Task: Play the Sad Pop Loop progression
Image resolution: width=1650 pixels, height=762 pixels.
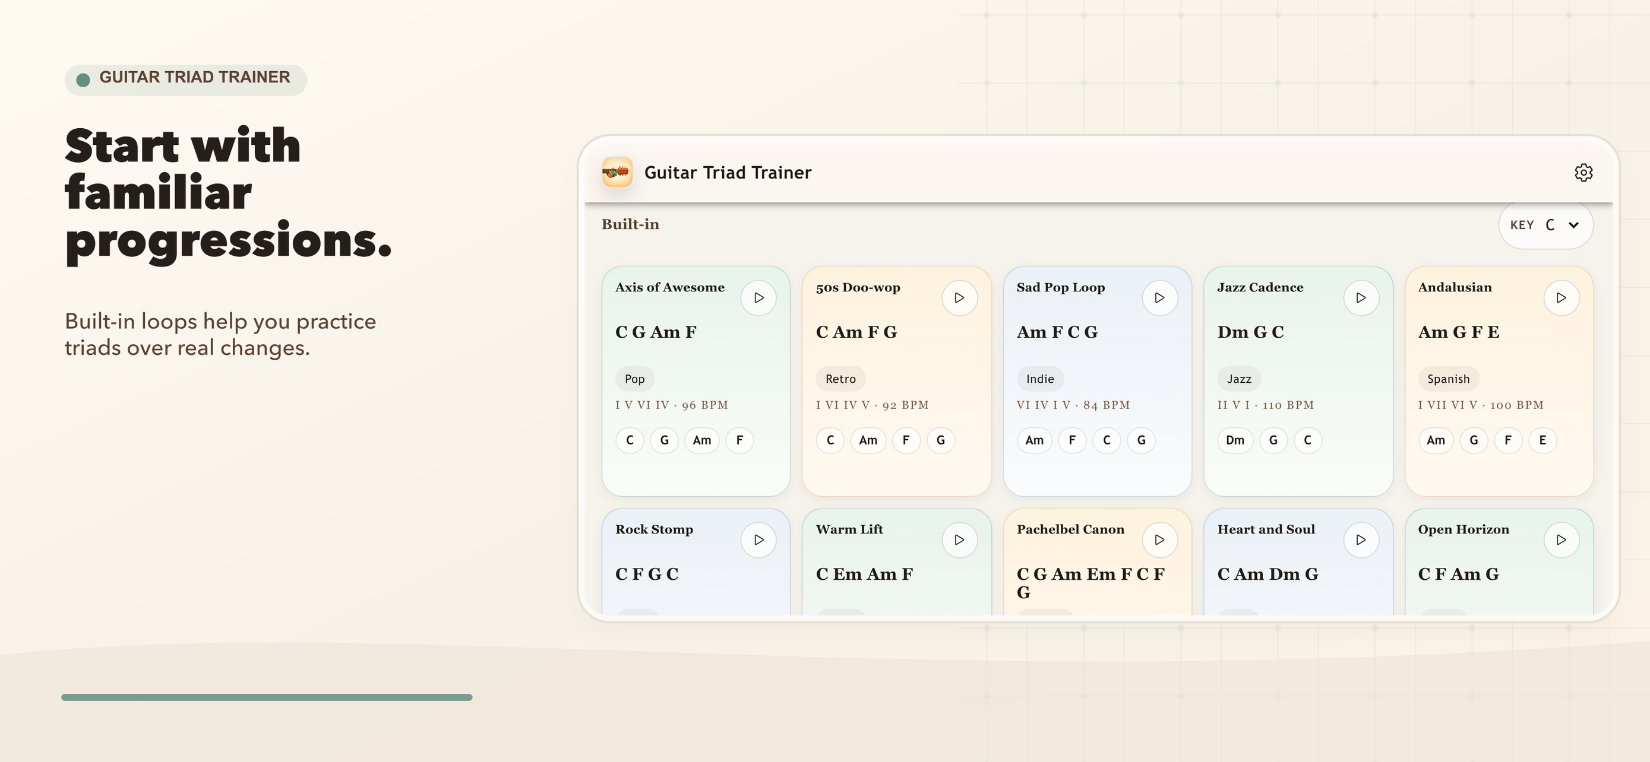Action: pos(1160,297)
